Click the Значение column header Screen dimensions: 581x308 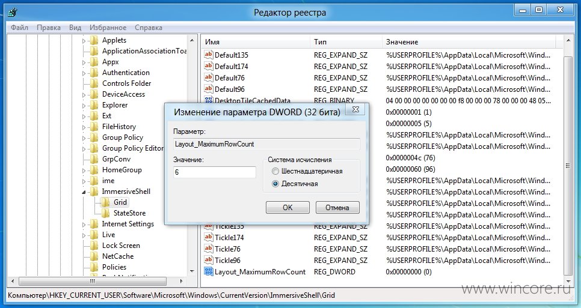(x=469, y=42)
